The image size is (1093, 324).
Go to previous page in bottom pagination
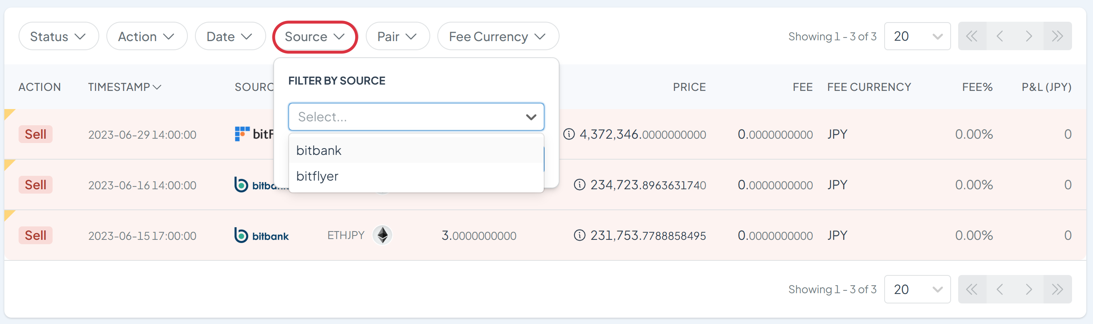tap(1000, 289)
